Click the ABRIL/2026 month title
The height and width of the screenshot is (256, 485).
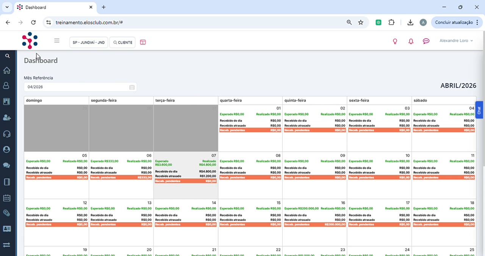458,86
